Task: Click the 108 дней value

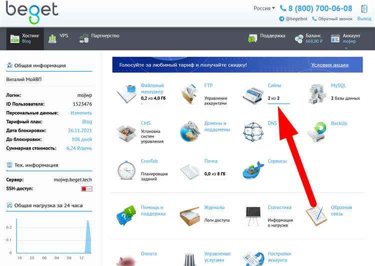Action: click(82, 139)
